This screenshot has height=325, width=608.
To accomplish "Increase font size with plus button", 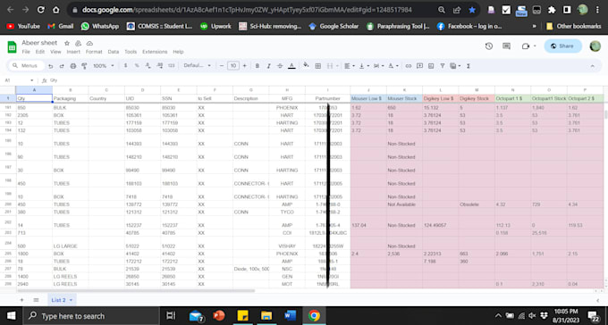I will pyautogui.click(x=245, y=66).
